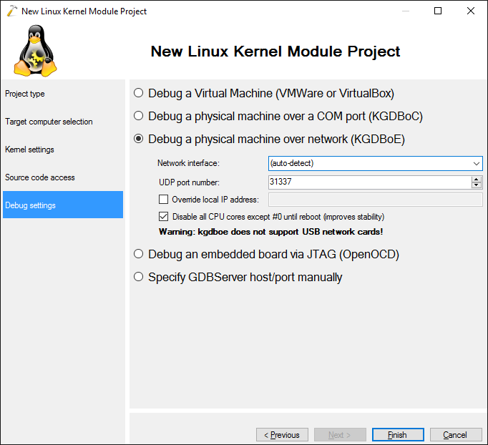Click the Tux penguin logo
488x445 pixels.
[x=35, y=51]
